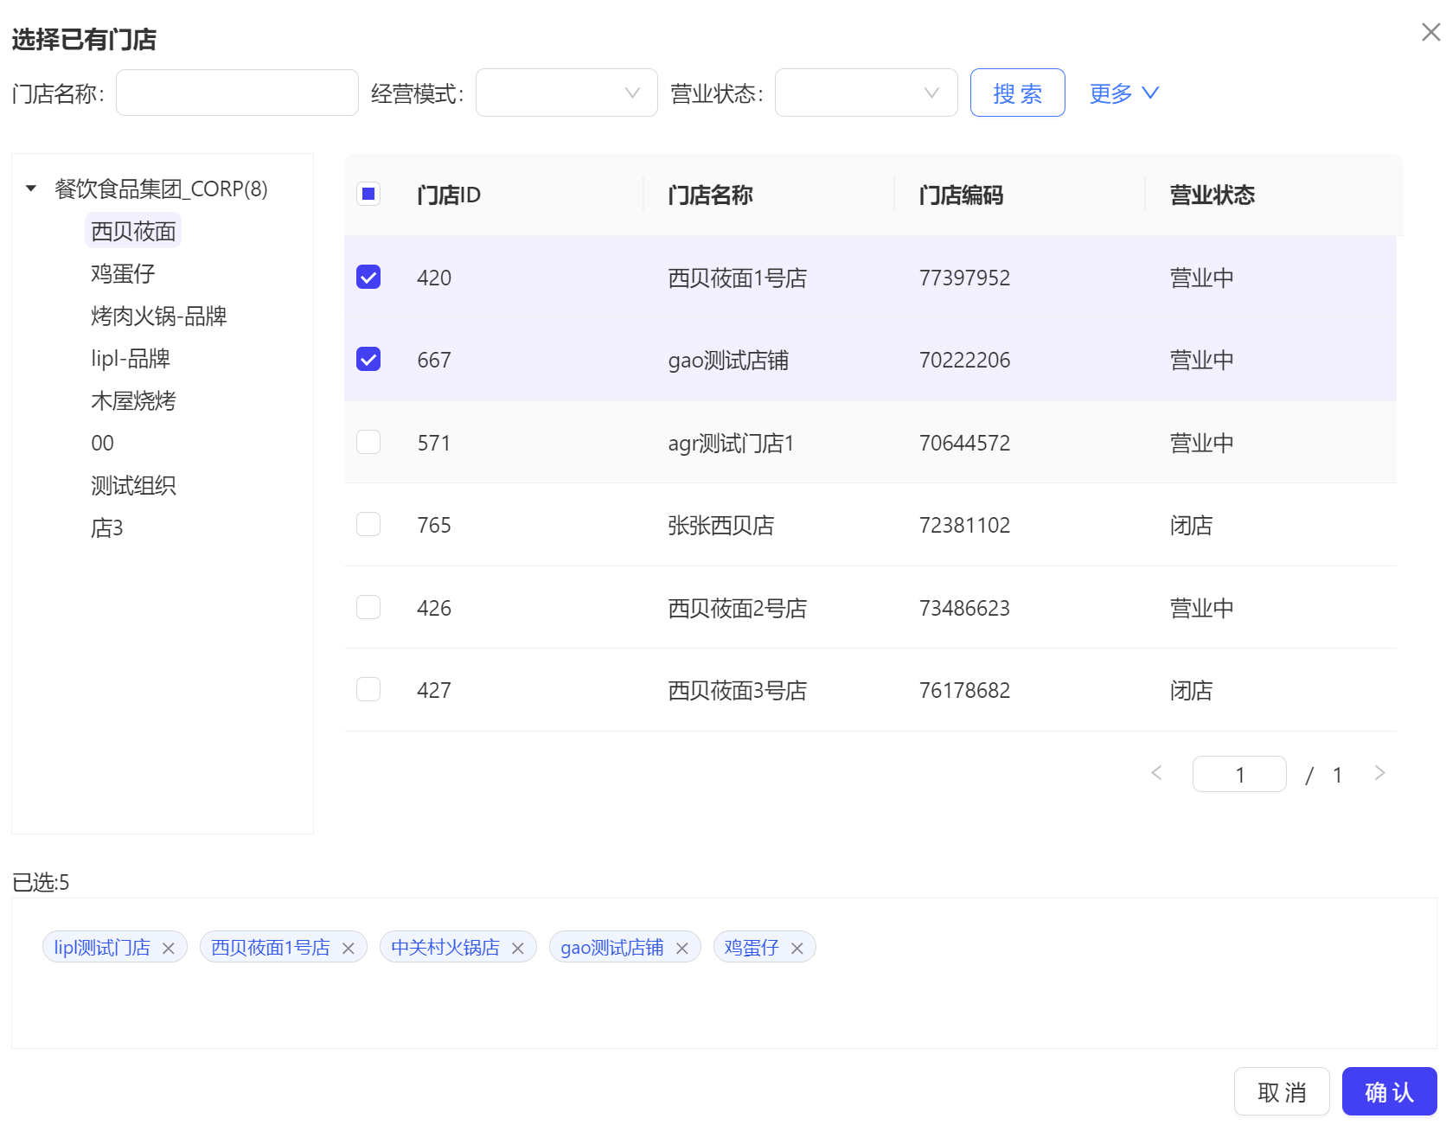
Task: Click store name 张张西贝店
Action: [x=720, y=525]
